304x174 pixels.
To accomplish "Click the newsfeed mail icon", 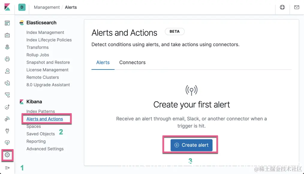I will 297,7.
